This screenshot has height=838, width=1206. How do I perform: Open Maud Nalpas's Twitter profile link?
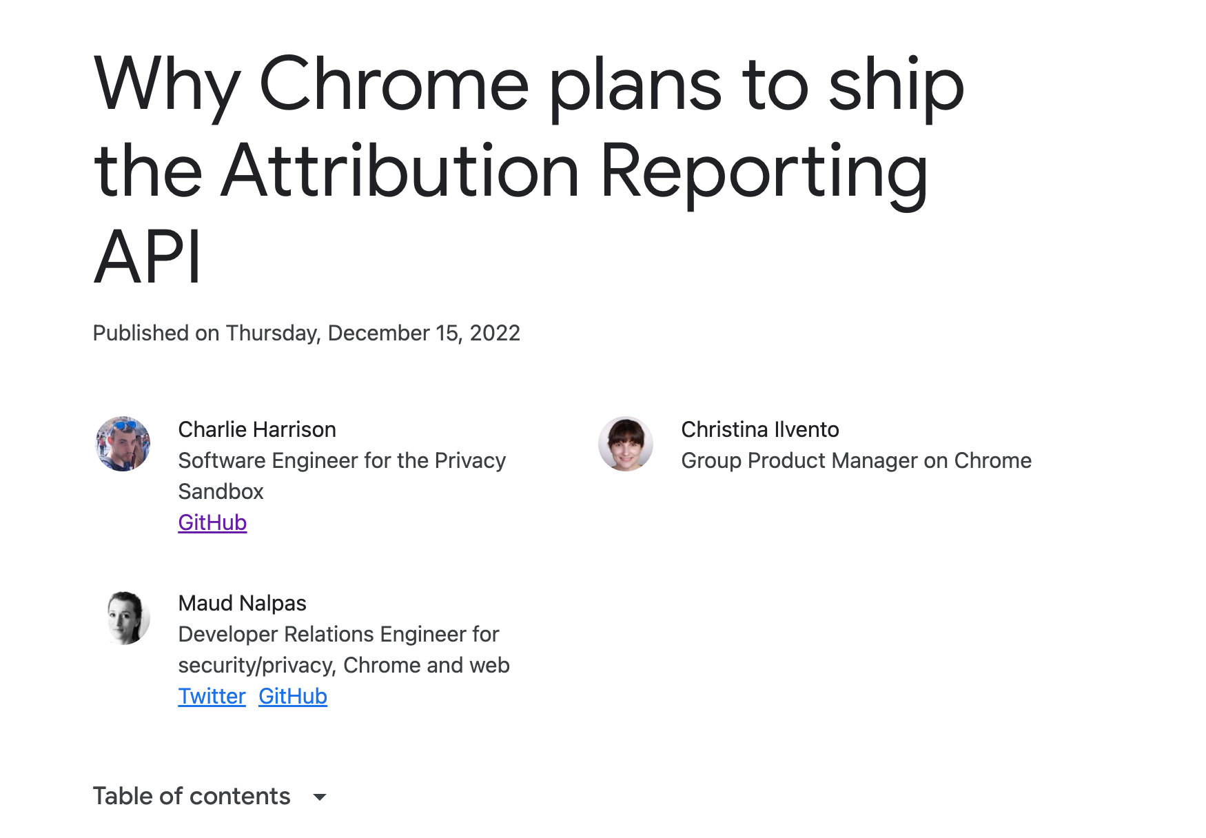pos(212,696)
